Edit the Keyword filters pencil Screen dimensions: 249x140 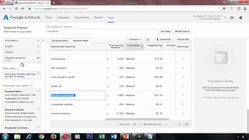coord(38,91)
